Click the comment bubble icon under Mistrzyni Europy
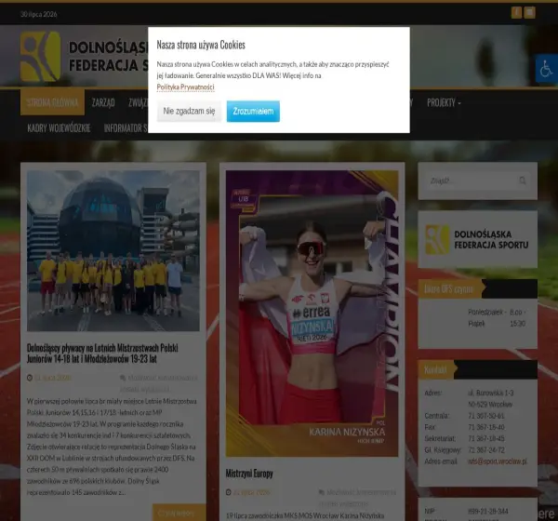This screenshot has height=521, width=558. coord(322,492)
